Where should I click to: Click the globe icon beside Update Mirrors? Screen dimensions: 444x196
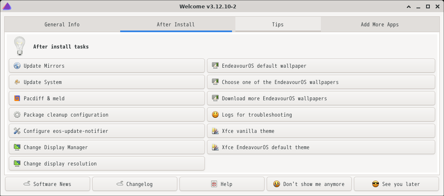pyautogui.click(x=17, y=66)
